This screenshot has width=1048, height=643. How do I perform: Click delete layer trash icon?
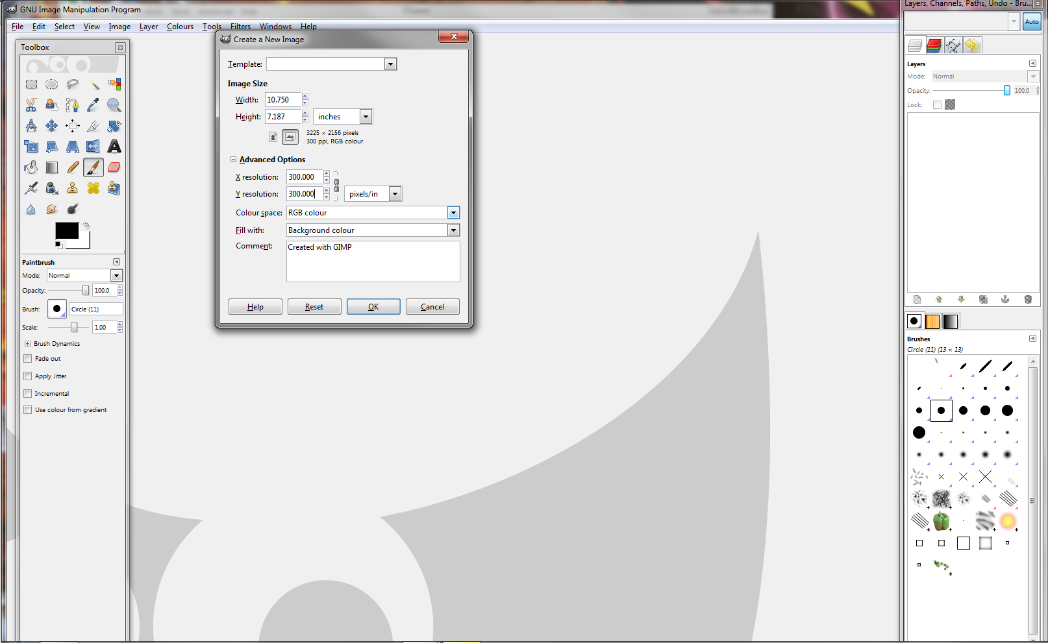tap(1028, 299)
